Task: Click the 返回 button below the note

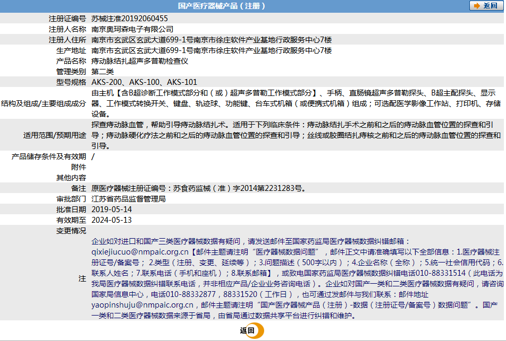Action: click(252, 330)
